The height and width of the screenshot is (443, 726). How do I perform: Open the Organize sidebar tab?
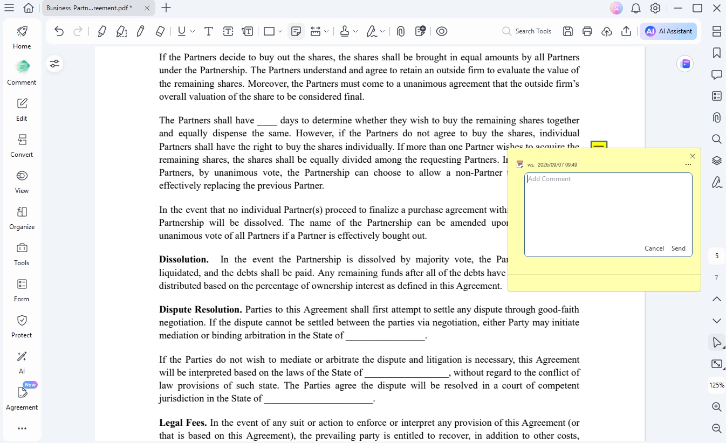(22, 218)
